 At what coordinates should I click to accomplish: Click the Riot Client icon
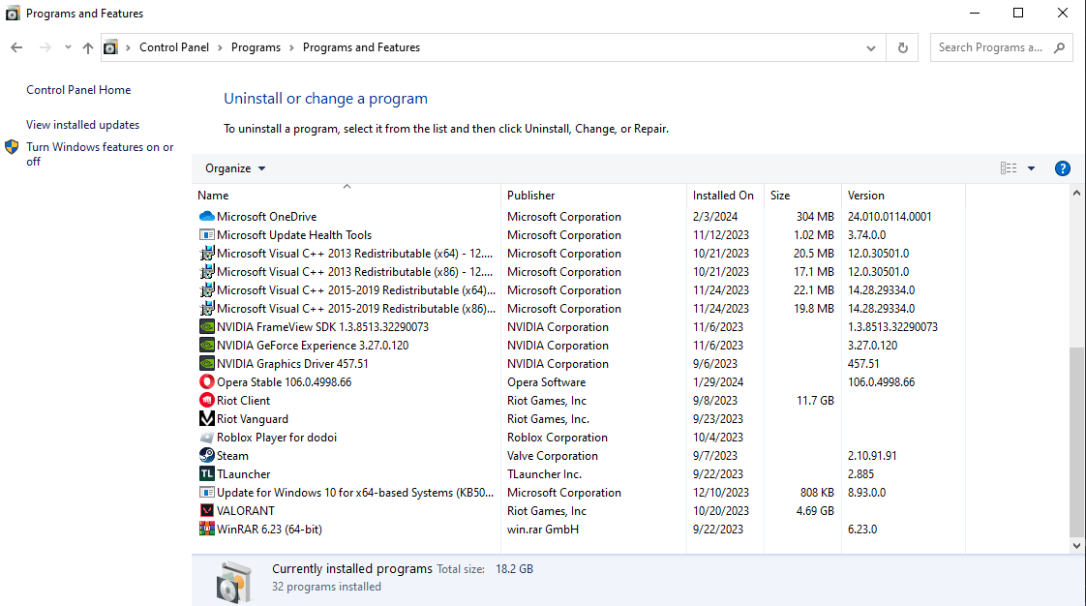click(206, 401)
